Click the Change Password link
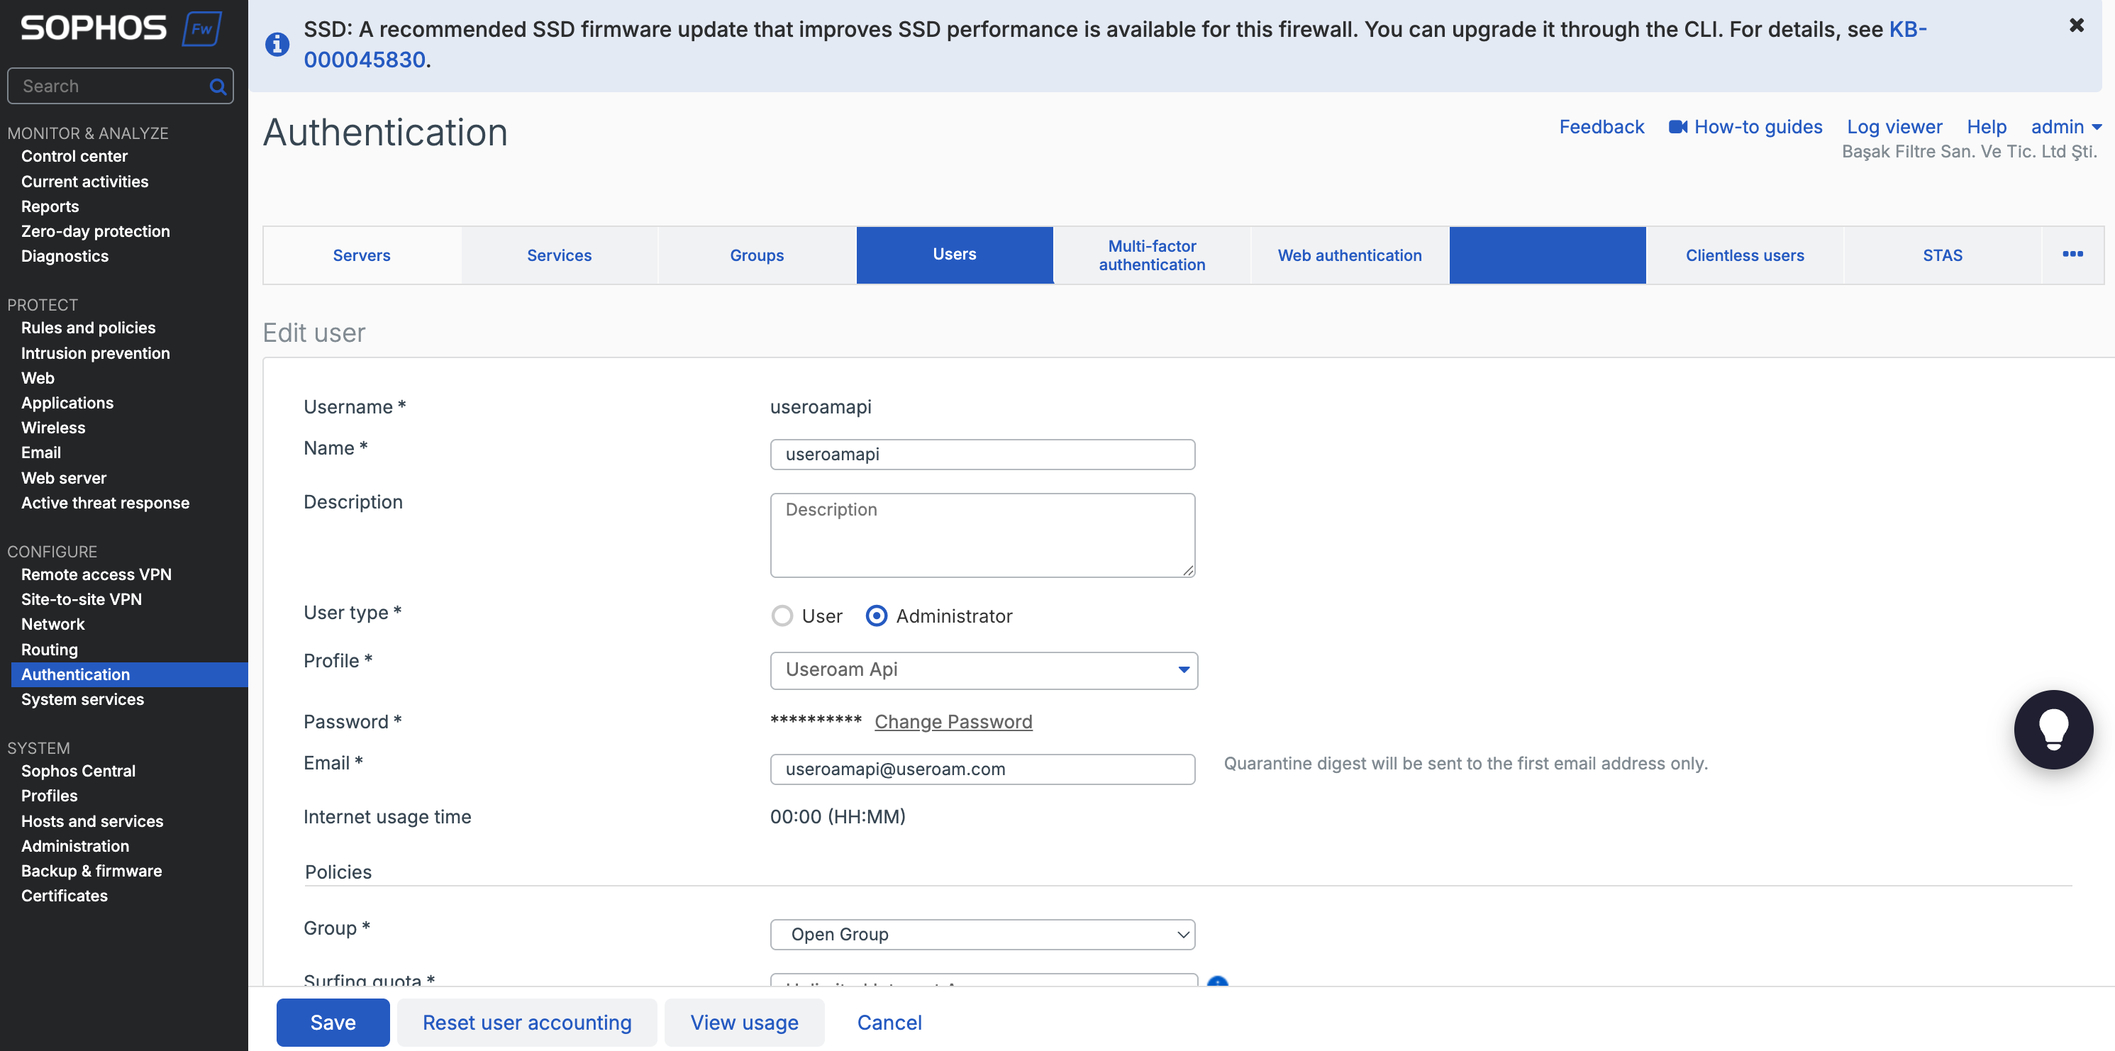Viewport: 2115px width, 1051px height. [953, 721]
